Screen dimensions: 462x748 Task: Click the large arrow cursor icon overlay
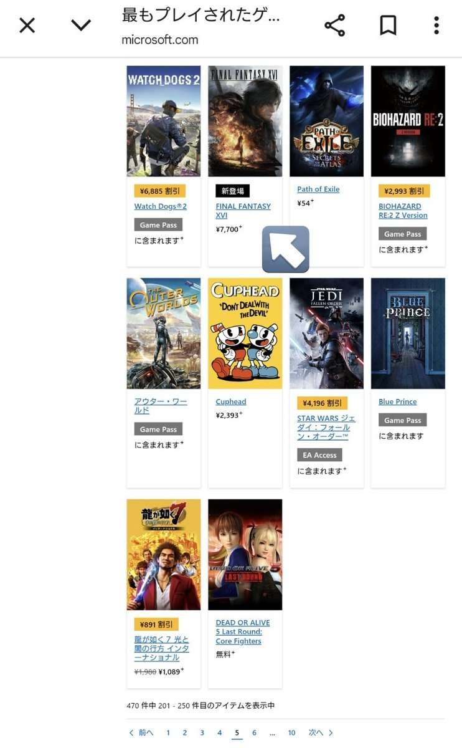pyautogui.click(x=286, y=249)
